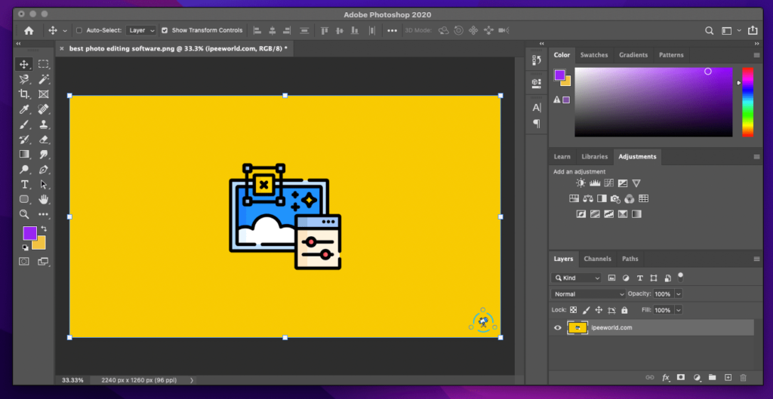This screenshot has width=773, height=399.
Task: Open the Libraries tab
Action: (595, 157)
